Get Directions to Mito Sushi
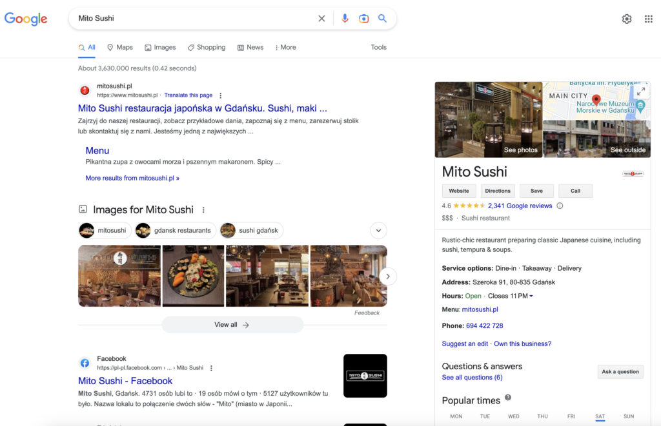The width and height of the screenshot is (661, 426). [x=498, y=191]
